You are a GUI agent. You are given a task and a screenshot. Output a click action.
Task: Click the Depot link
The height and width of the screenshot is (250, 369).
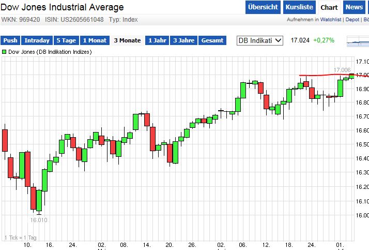pos(352,20)
